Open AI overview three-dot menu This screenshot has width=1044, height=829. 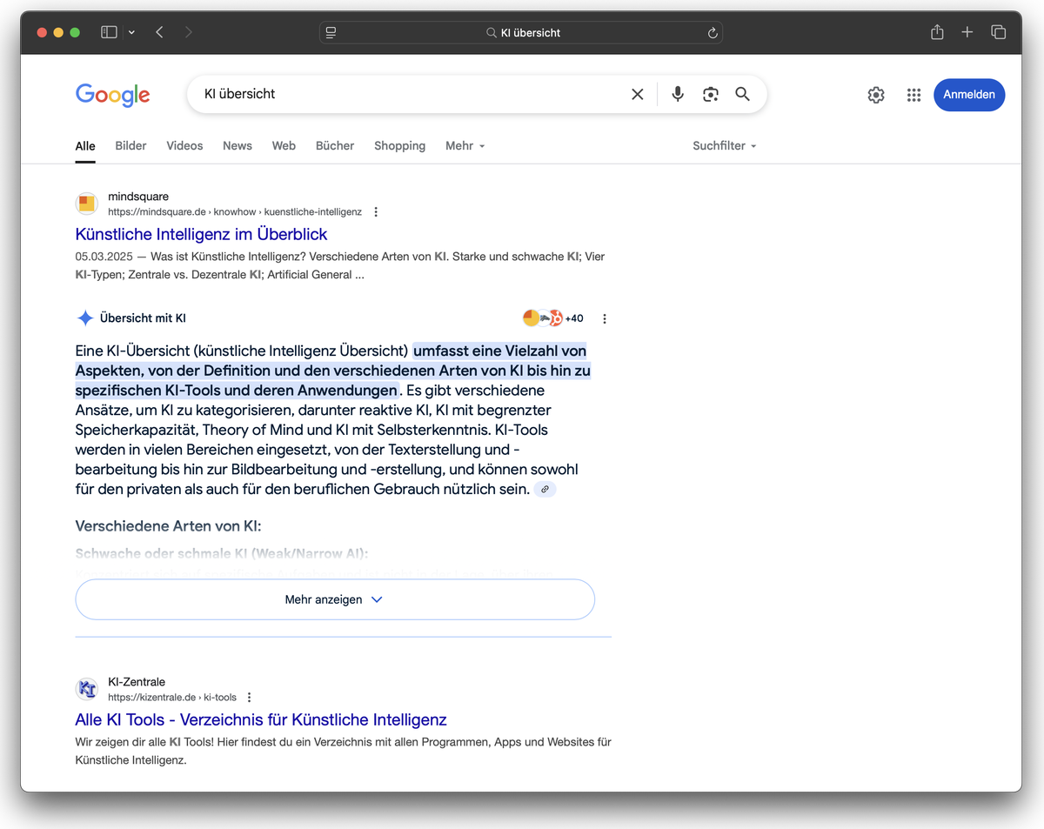pyautogui.click(x=605, y=318)
